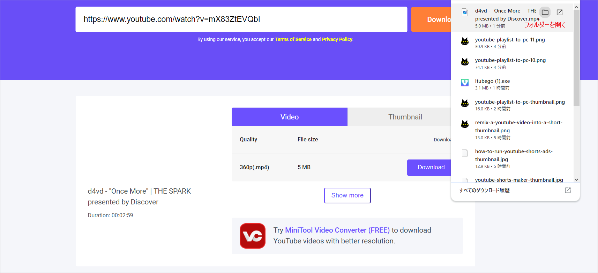Click the Show more button
This screenshot has height=273, width=598.
point(347,195)
